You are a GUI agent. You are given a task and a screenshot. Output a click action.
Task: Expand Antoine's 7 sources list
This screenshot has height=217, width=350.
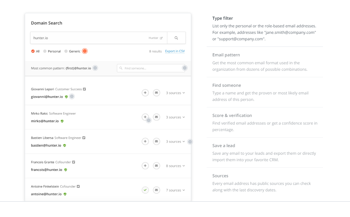[x=175, y=190]
